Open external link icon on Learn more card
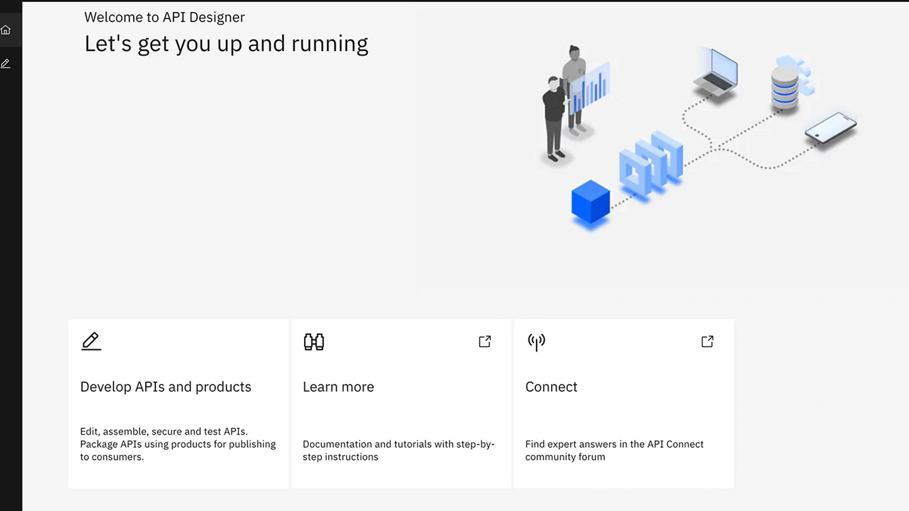 tap(485, 342)
